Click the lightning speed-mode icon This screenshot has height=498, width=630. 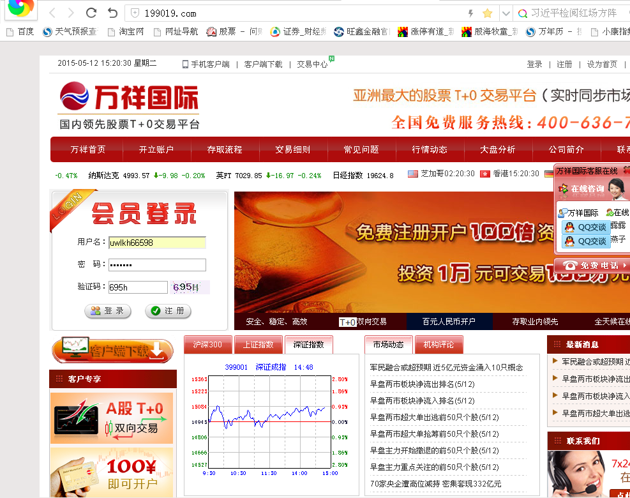(470, 13)
